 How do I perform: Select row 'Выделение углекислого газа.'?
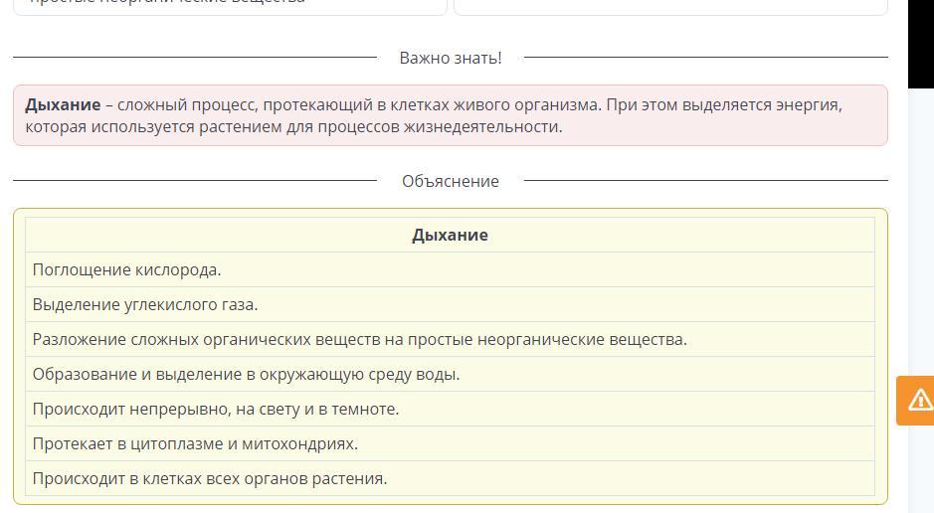click(x=450, y=304)
